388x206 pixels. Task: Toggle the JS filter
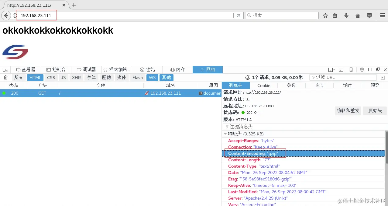[x=64, y=78]
